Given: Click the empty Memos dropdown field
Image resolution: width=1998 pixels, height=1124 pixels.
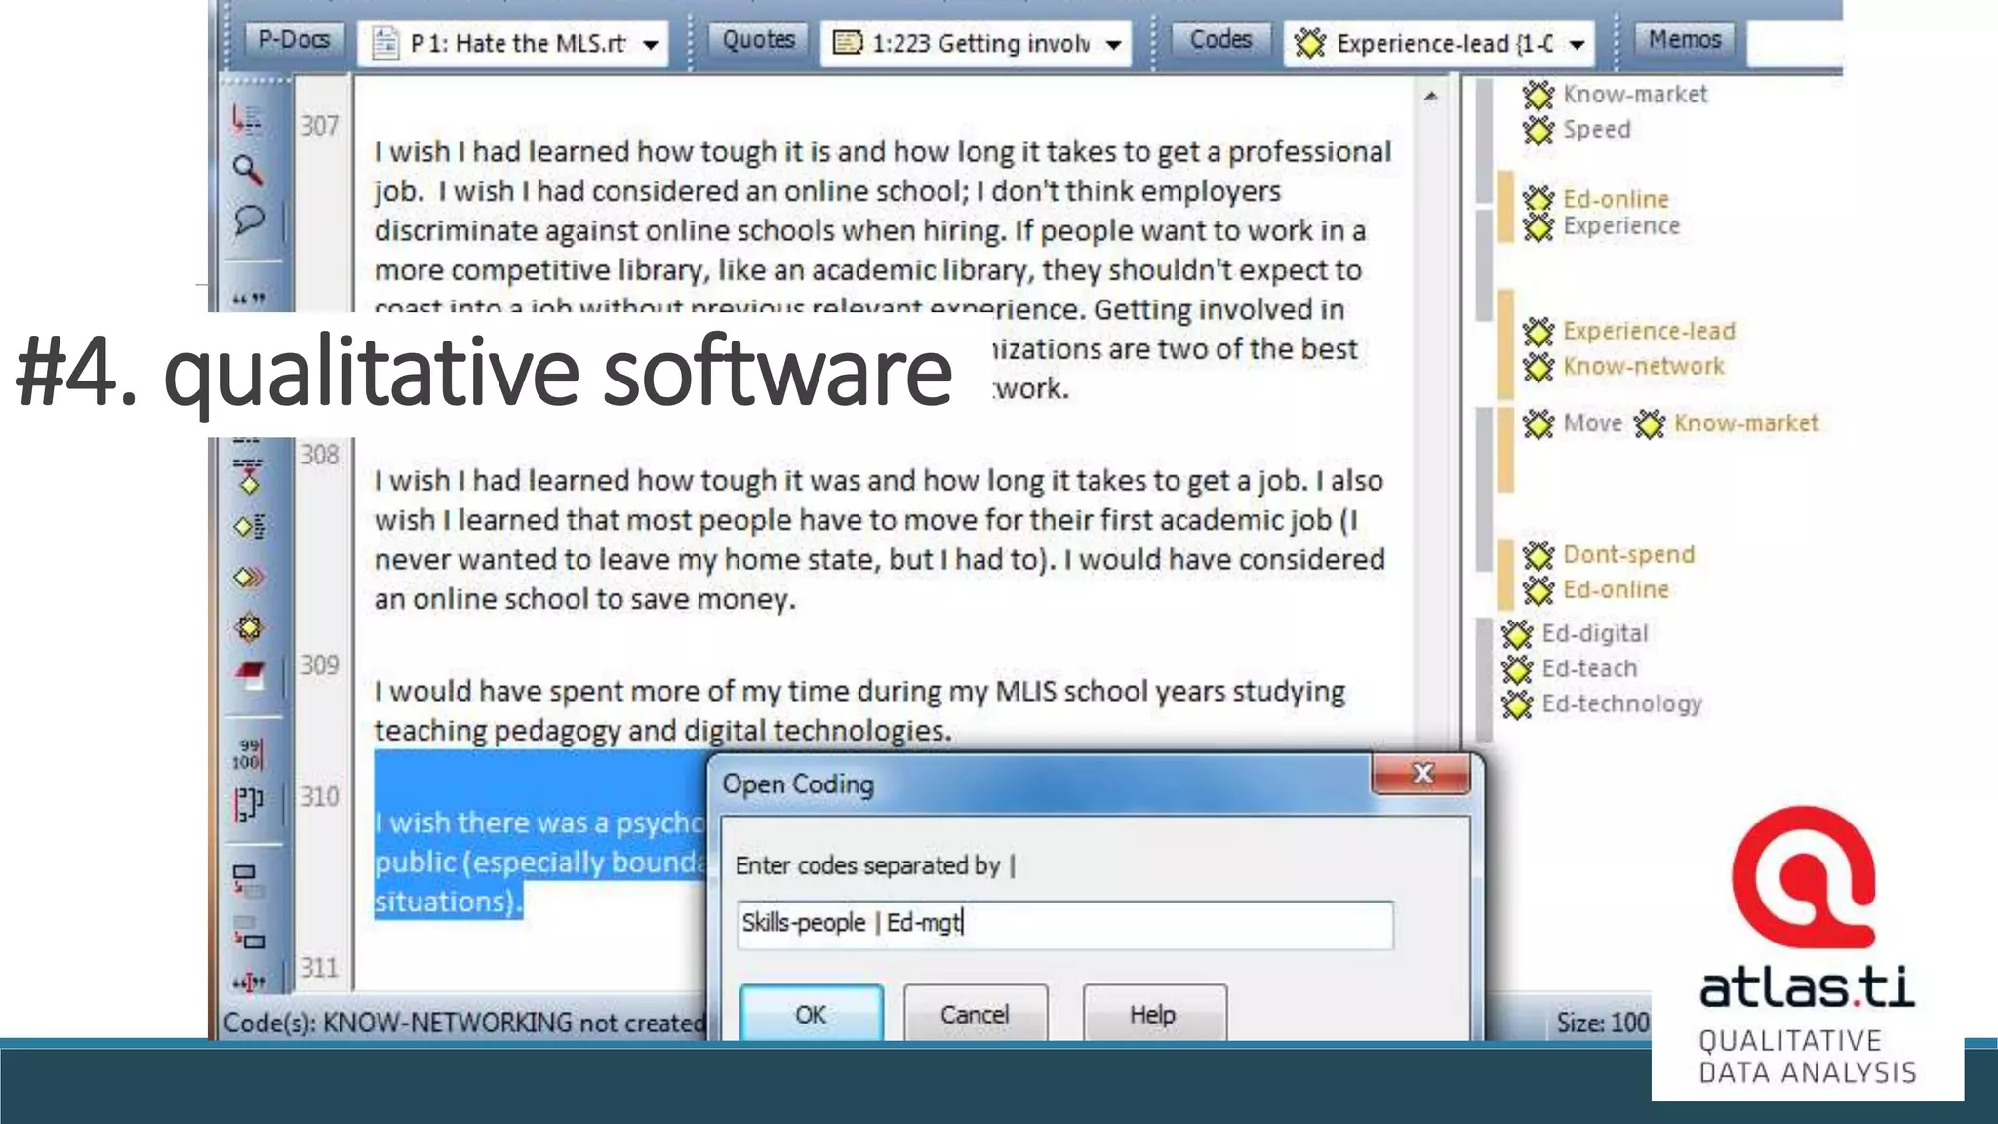Looking at the screenshot, I should click(1794, 44).
